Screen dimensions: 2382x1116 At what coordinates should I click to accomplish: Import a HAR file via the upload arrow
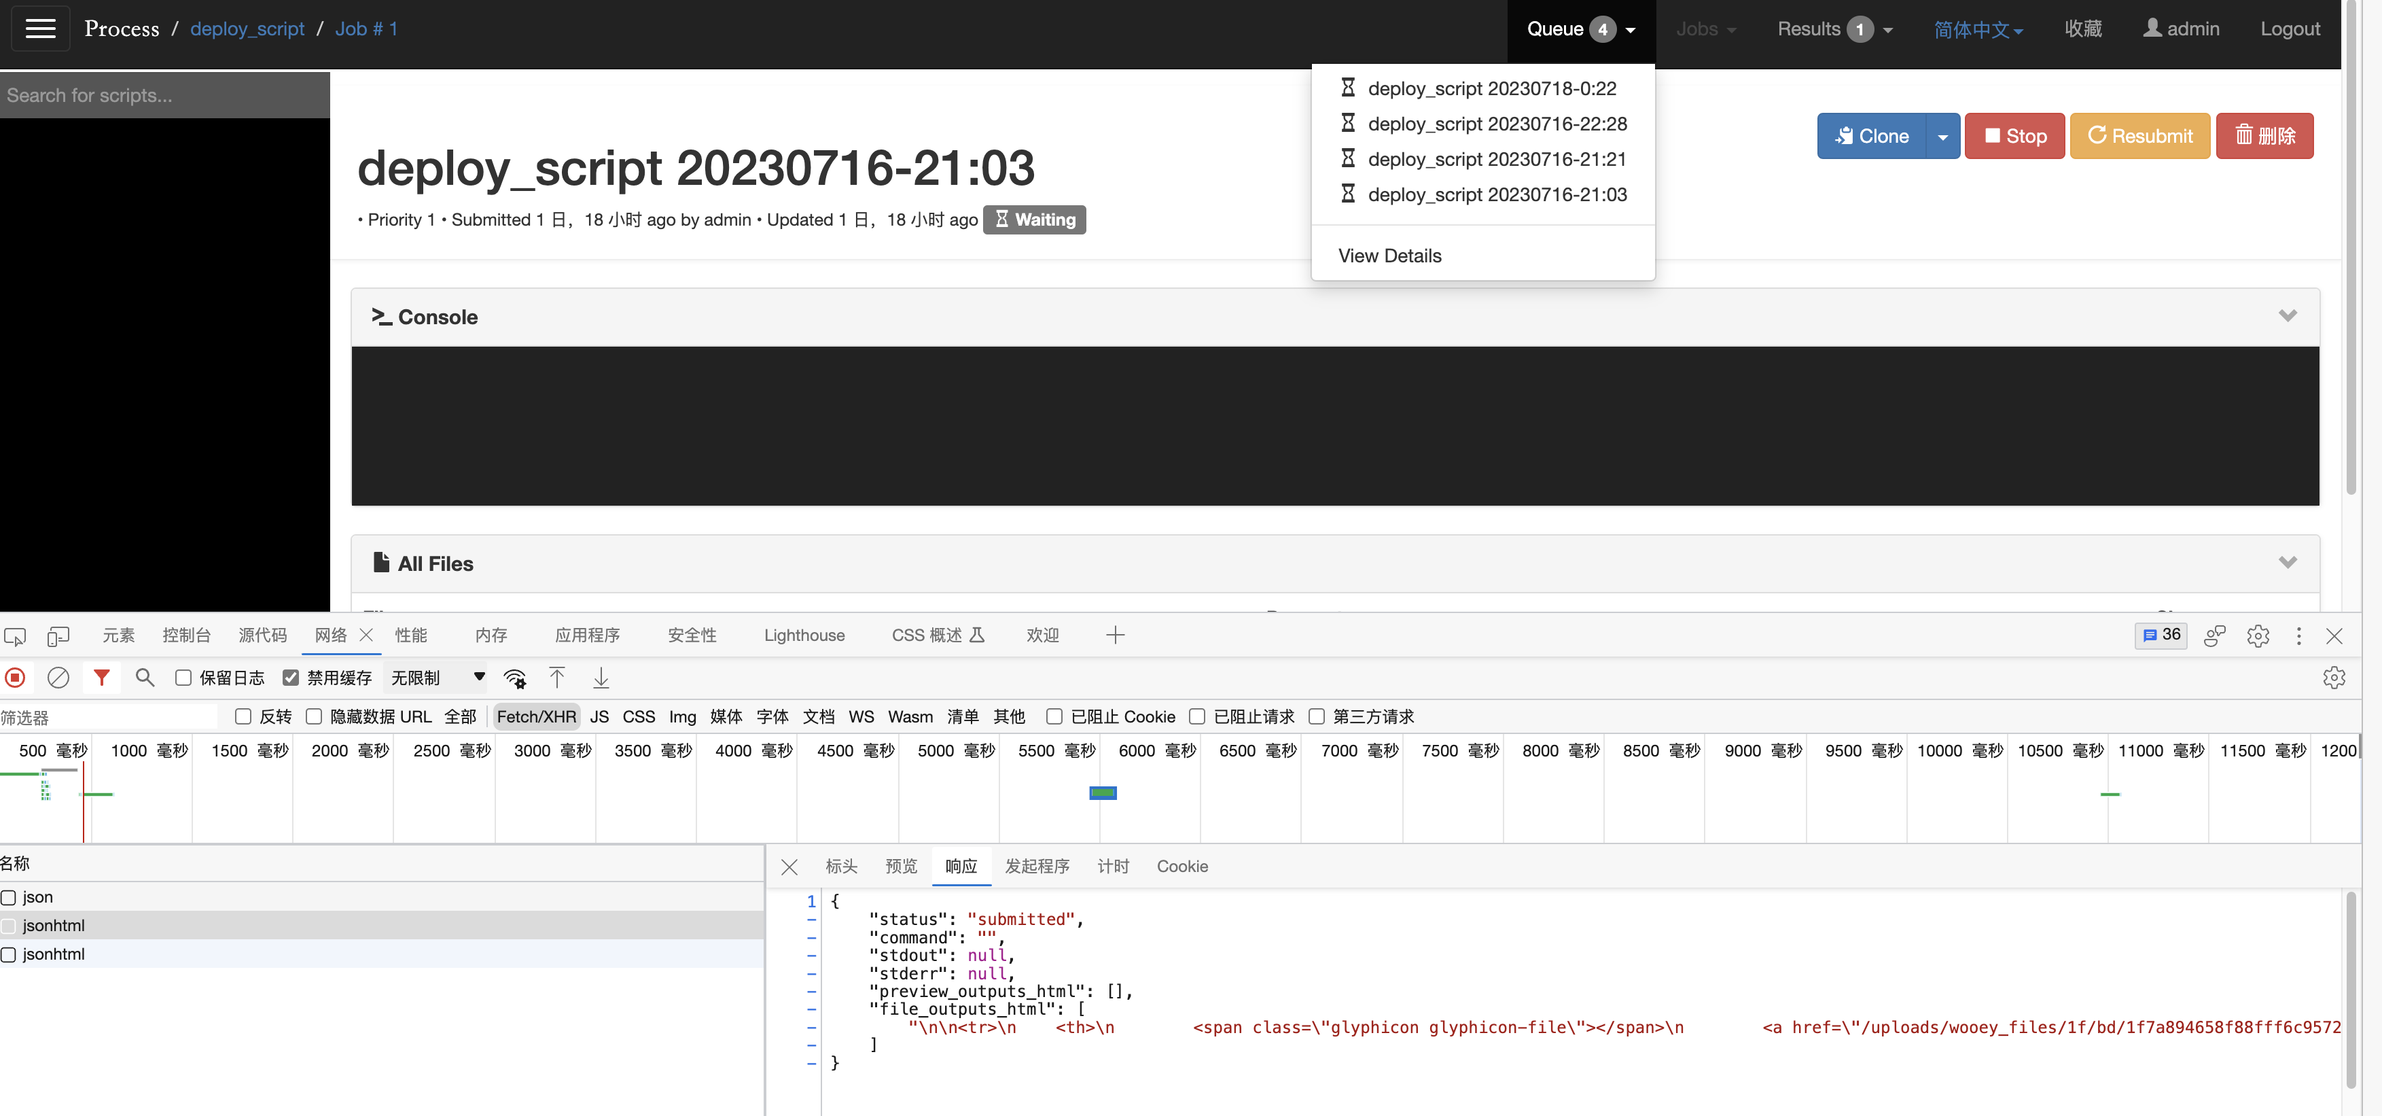click(558, 678)
